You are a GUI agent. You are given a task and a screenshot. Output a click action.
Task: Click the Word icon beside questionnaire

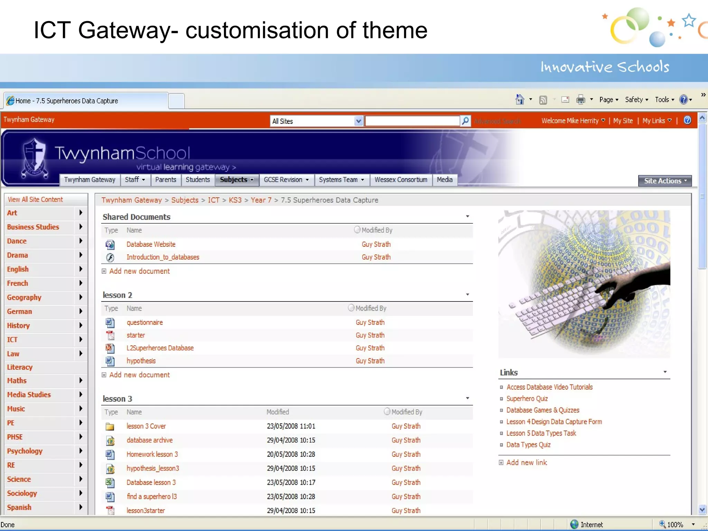pos(110,323)
